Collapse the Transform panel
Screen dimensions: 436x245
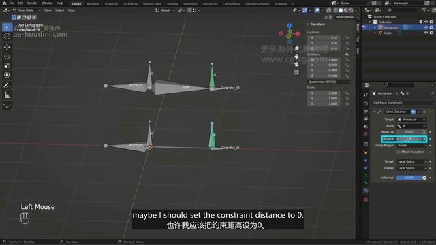coord(308,24)
